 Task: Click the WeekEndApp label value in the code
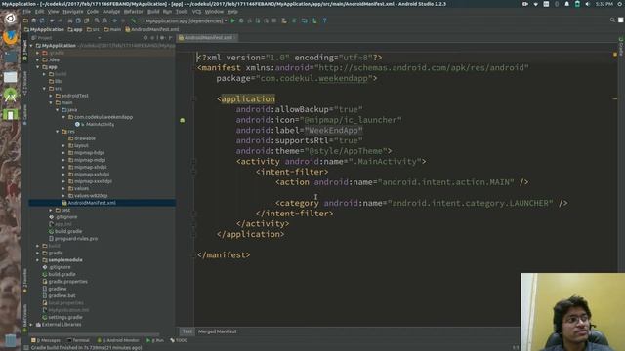coord(334,130)
